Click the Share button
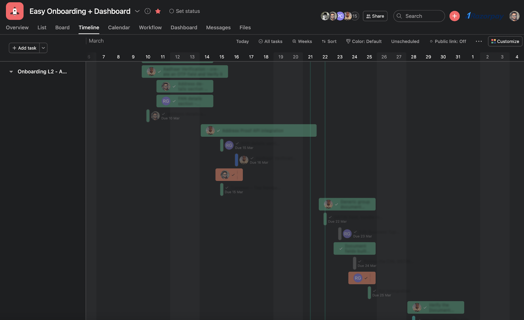The image size is (524, 320). [375, 16]
